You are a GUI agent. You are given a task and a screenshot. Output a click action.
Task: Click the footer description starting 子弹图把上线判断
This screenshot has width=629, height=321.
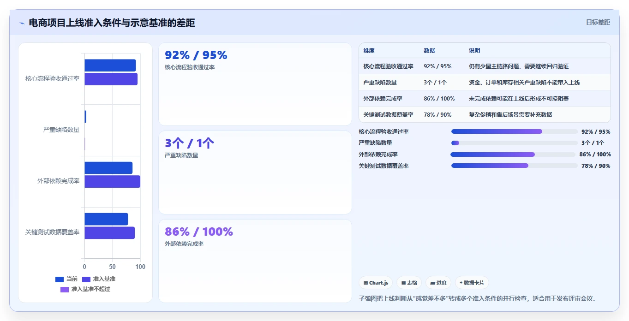(x=478, y=298)
